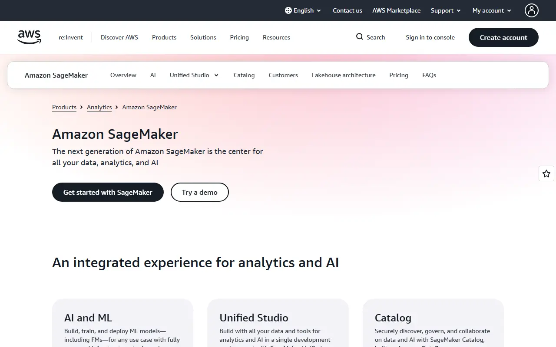Click Sign in to console
The width and height of the screenshot is (556, 347).
pyautogui.click(x=430, y=37)
